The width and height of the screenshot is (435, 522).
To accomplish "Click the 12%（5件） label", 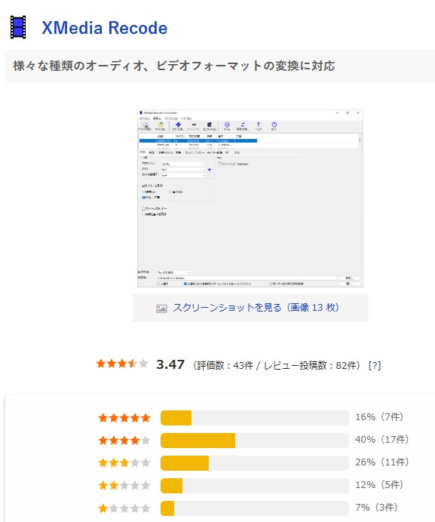I will 379,485.
